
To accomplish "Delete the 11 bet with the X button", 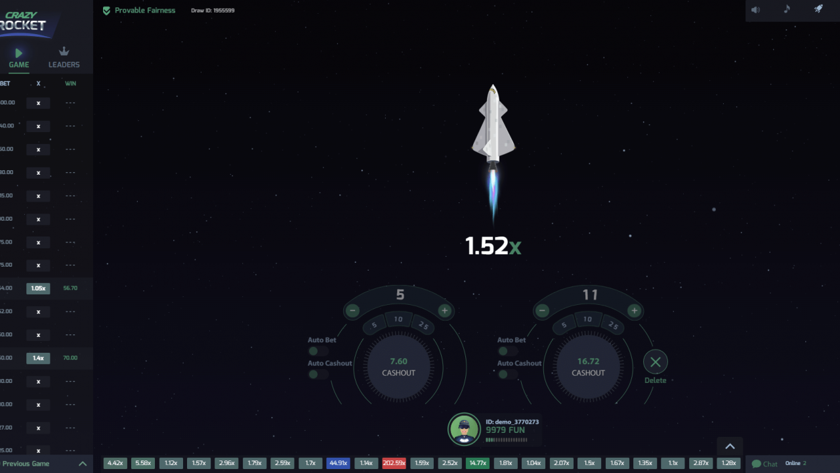I will point(655,361).
